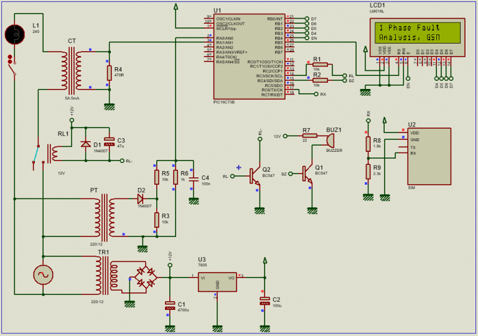Select the AC voltage source

44,275
